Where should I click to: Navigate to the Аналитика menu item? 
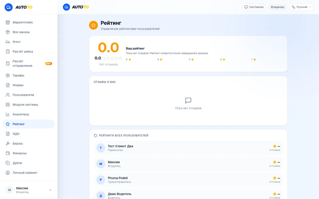29,114
